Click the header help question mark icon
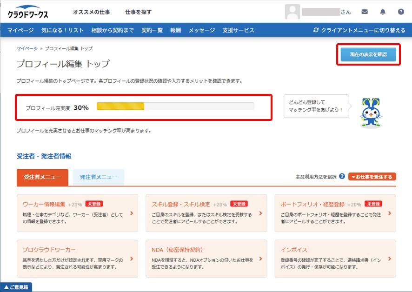The image size is (412, 292). pos(401,12)
